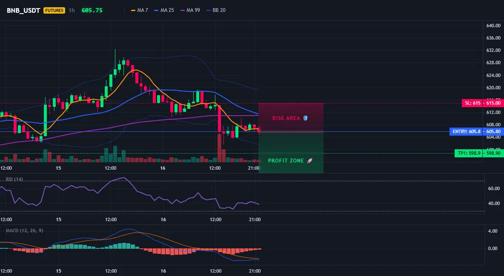Click the 'PROFIT ZONE' text
The height and width of the screenshot is (276, 504).
point(286,161)
